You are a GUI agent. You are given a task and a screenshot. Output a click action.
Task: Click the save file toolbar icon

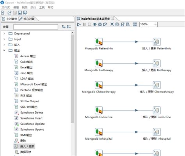click(x=20, y=13)
